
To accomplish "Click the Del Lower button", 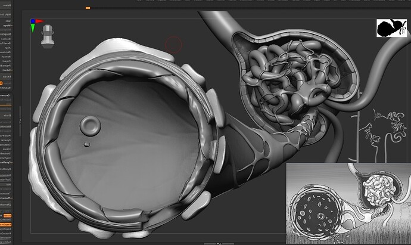I will [6, 109].
